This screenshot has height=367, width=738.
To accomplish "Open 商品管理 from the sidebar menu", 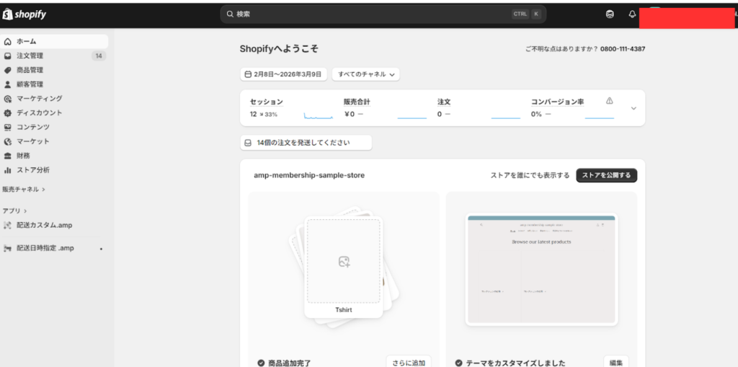I will pos(30,70).
